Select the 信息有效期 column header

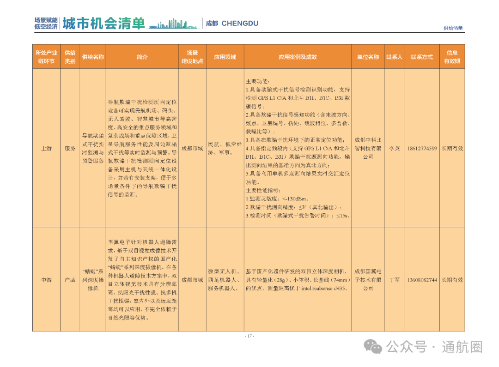[452, 57]
